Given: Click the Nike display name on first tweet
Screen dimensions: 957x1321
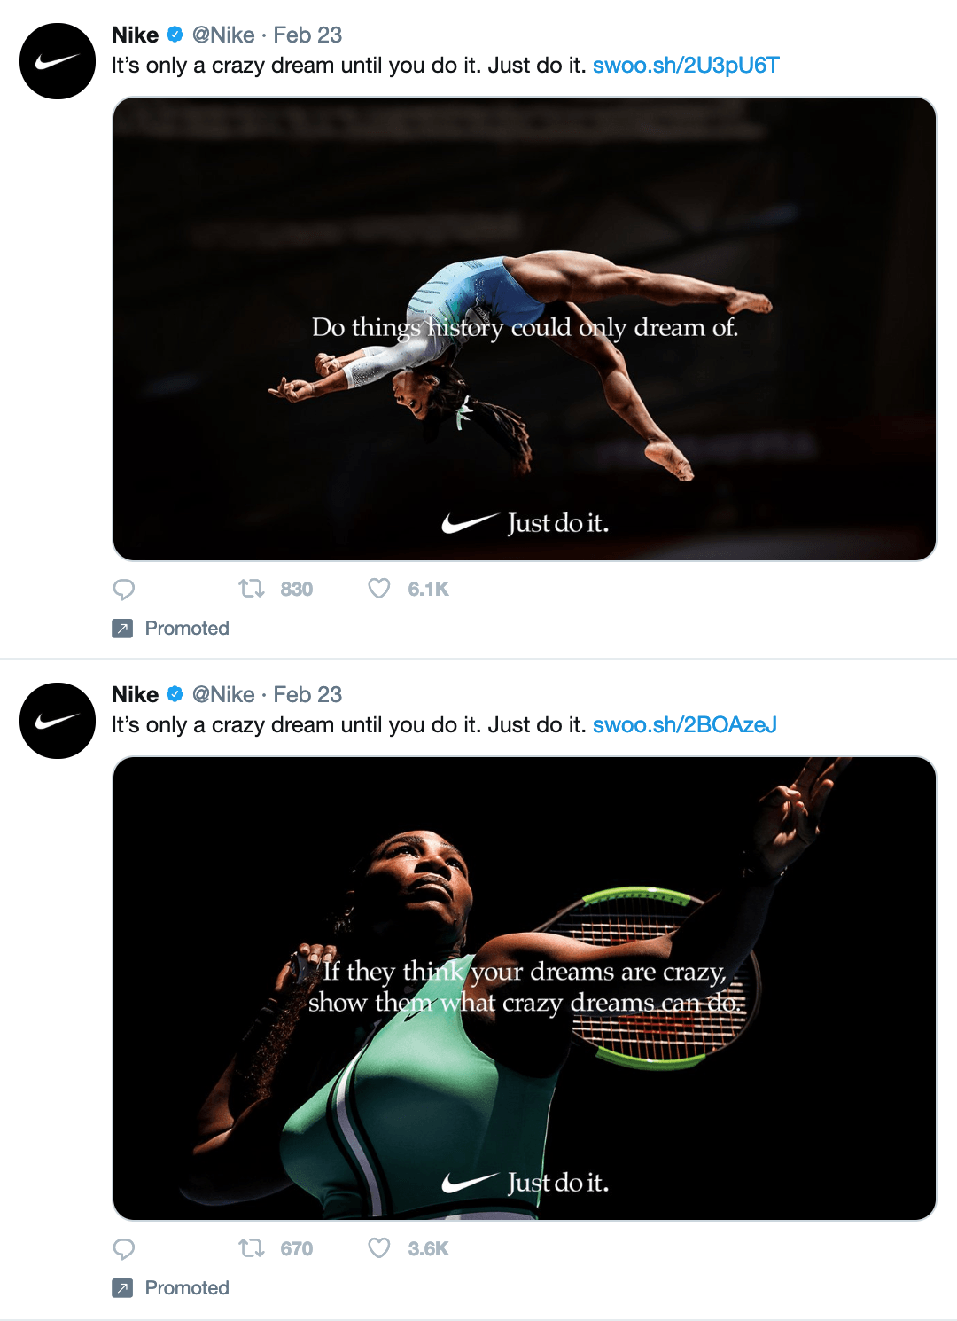Looking at the screenshot, I should [x=136, y=35].
